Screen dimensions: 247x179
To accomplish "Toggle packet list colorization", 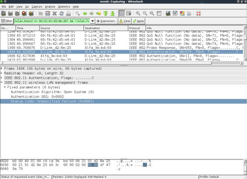I will (x=122, y=14).
